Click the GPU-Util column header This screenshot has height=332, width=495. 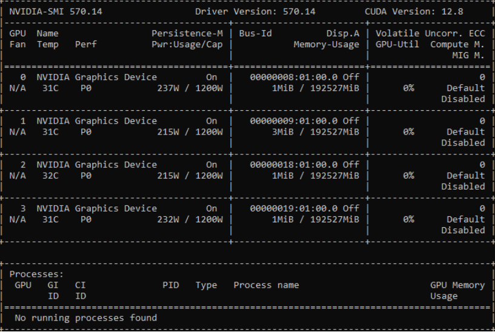(x=397, y=44)
